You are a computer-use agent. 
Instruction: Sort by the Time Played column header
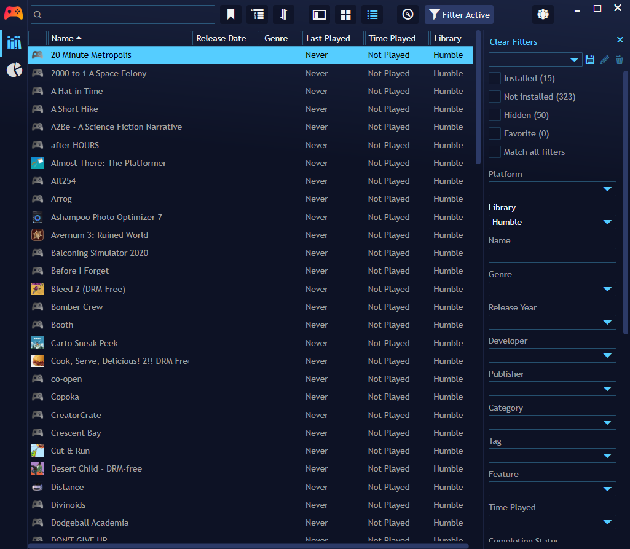point(396,38)
